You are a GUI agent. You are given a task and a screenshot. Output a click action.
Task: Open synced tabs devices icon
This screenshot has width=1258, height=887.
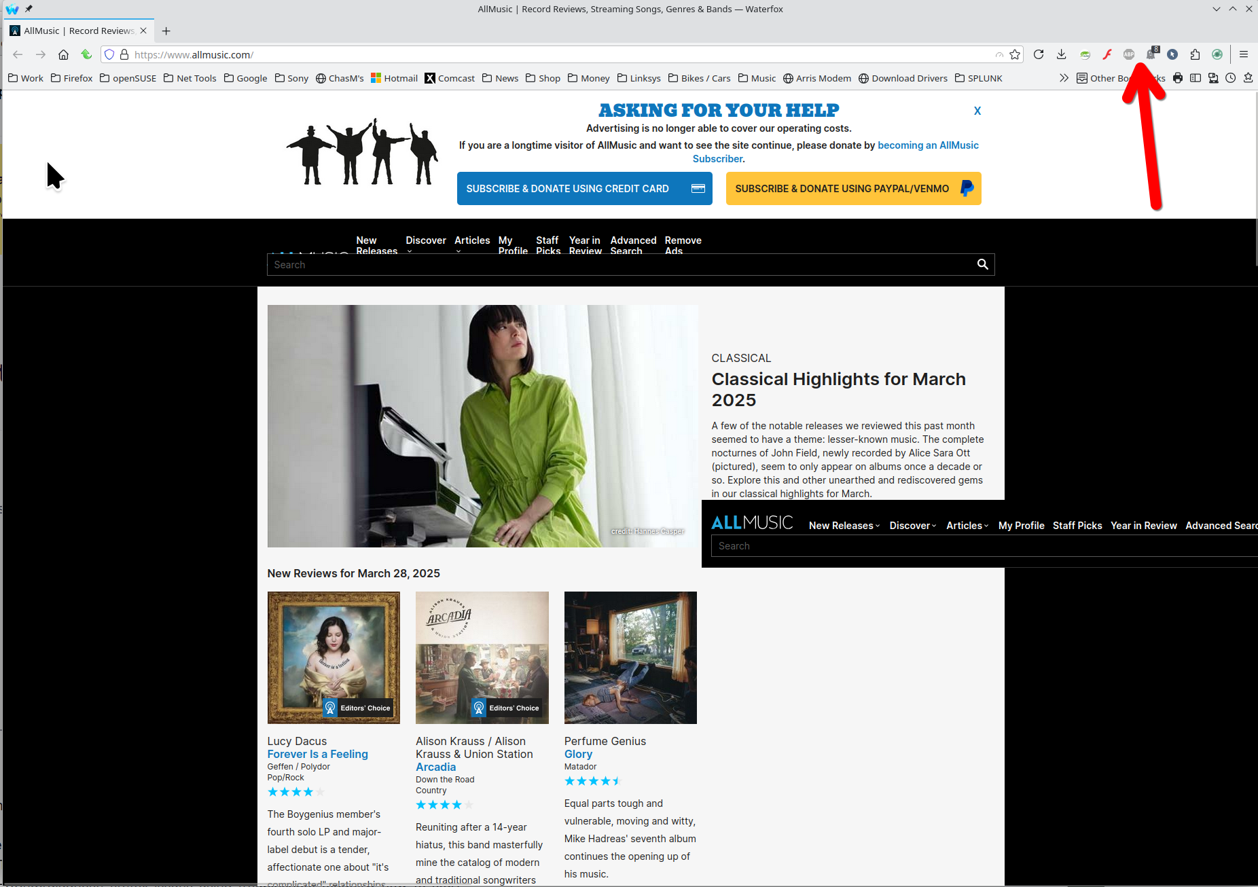coord(1213,78)
